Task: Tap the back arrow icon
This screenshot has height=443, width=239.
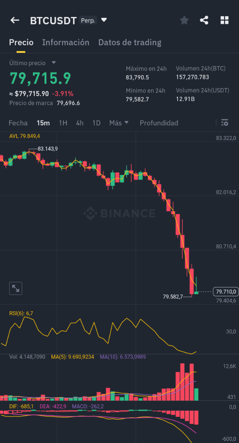Action: (x=15, y=20)
